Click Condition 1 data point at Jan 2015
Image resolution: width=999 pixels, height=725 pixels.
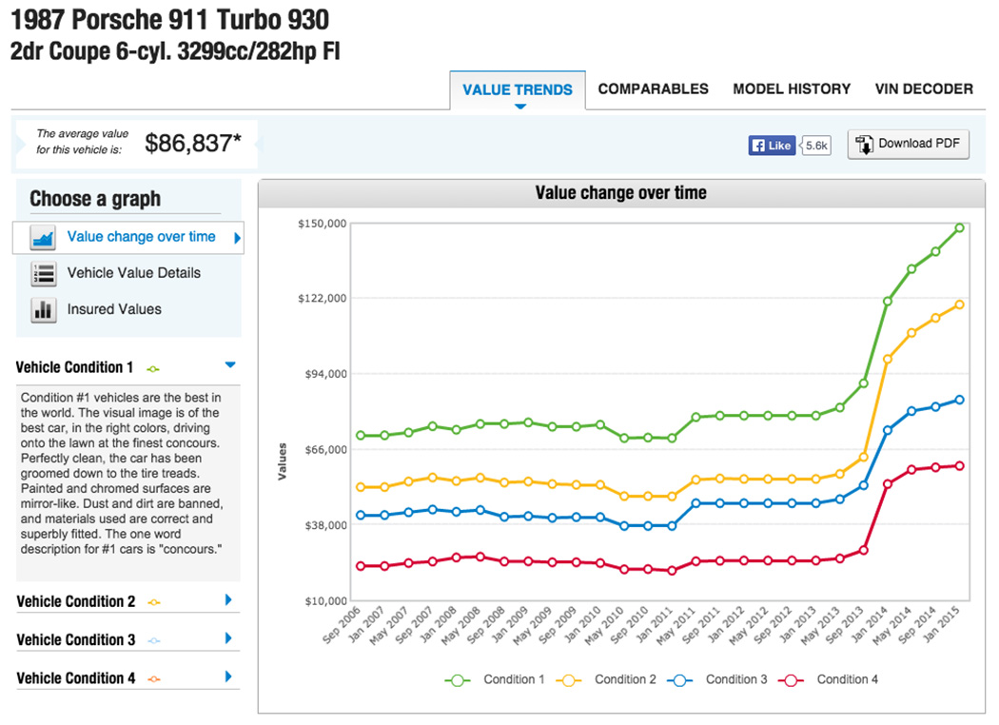[959, 227]
